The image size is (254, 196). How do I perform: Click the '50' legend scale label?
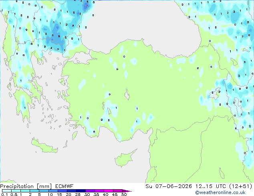[x=124, y=194]
